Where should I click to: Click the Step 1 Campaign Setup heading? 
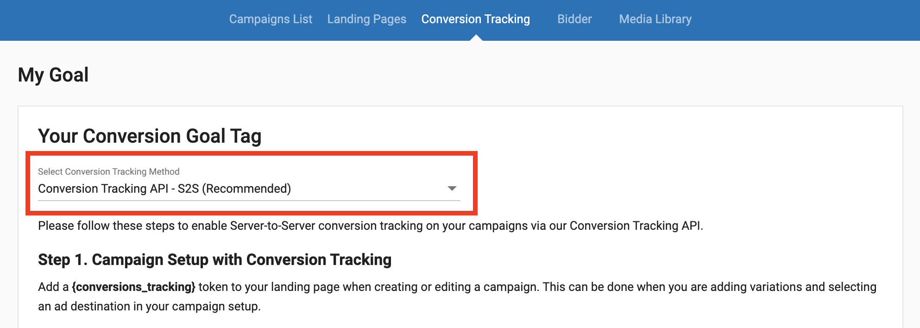point(214,260)
